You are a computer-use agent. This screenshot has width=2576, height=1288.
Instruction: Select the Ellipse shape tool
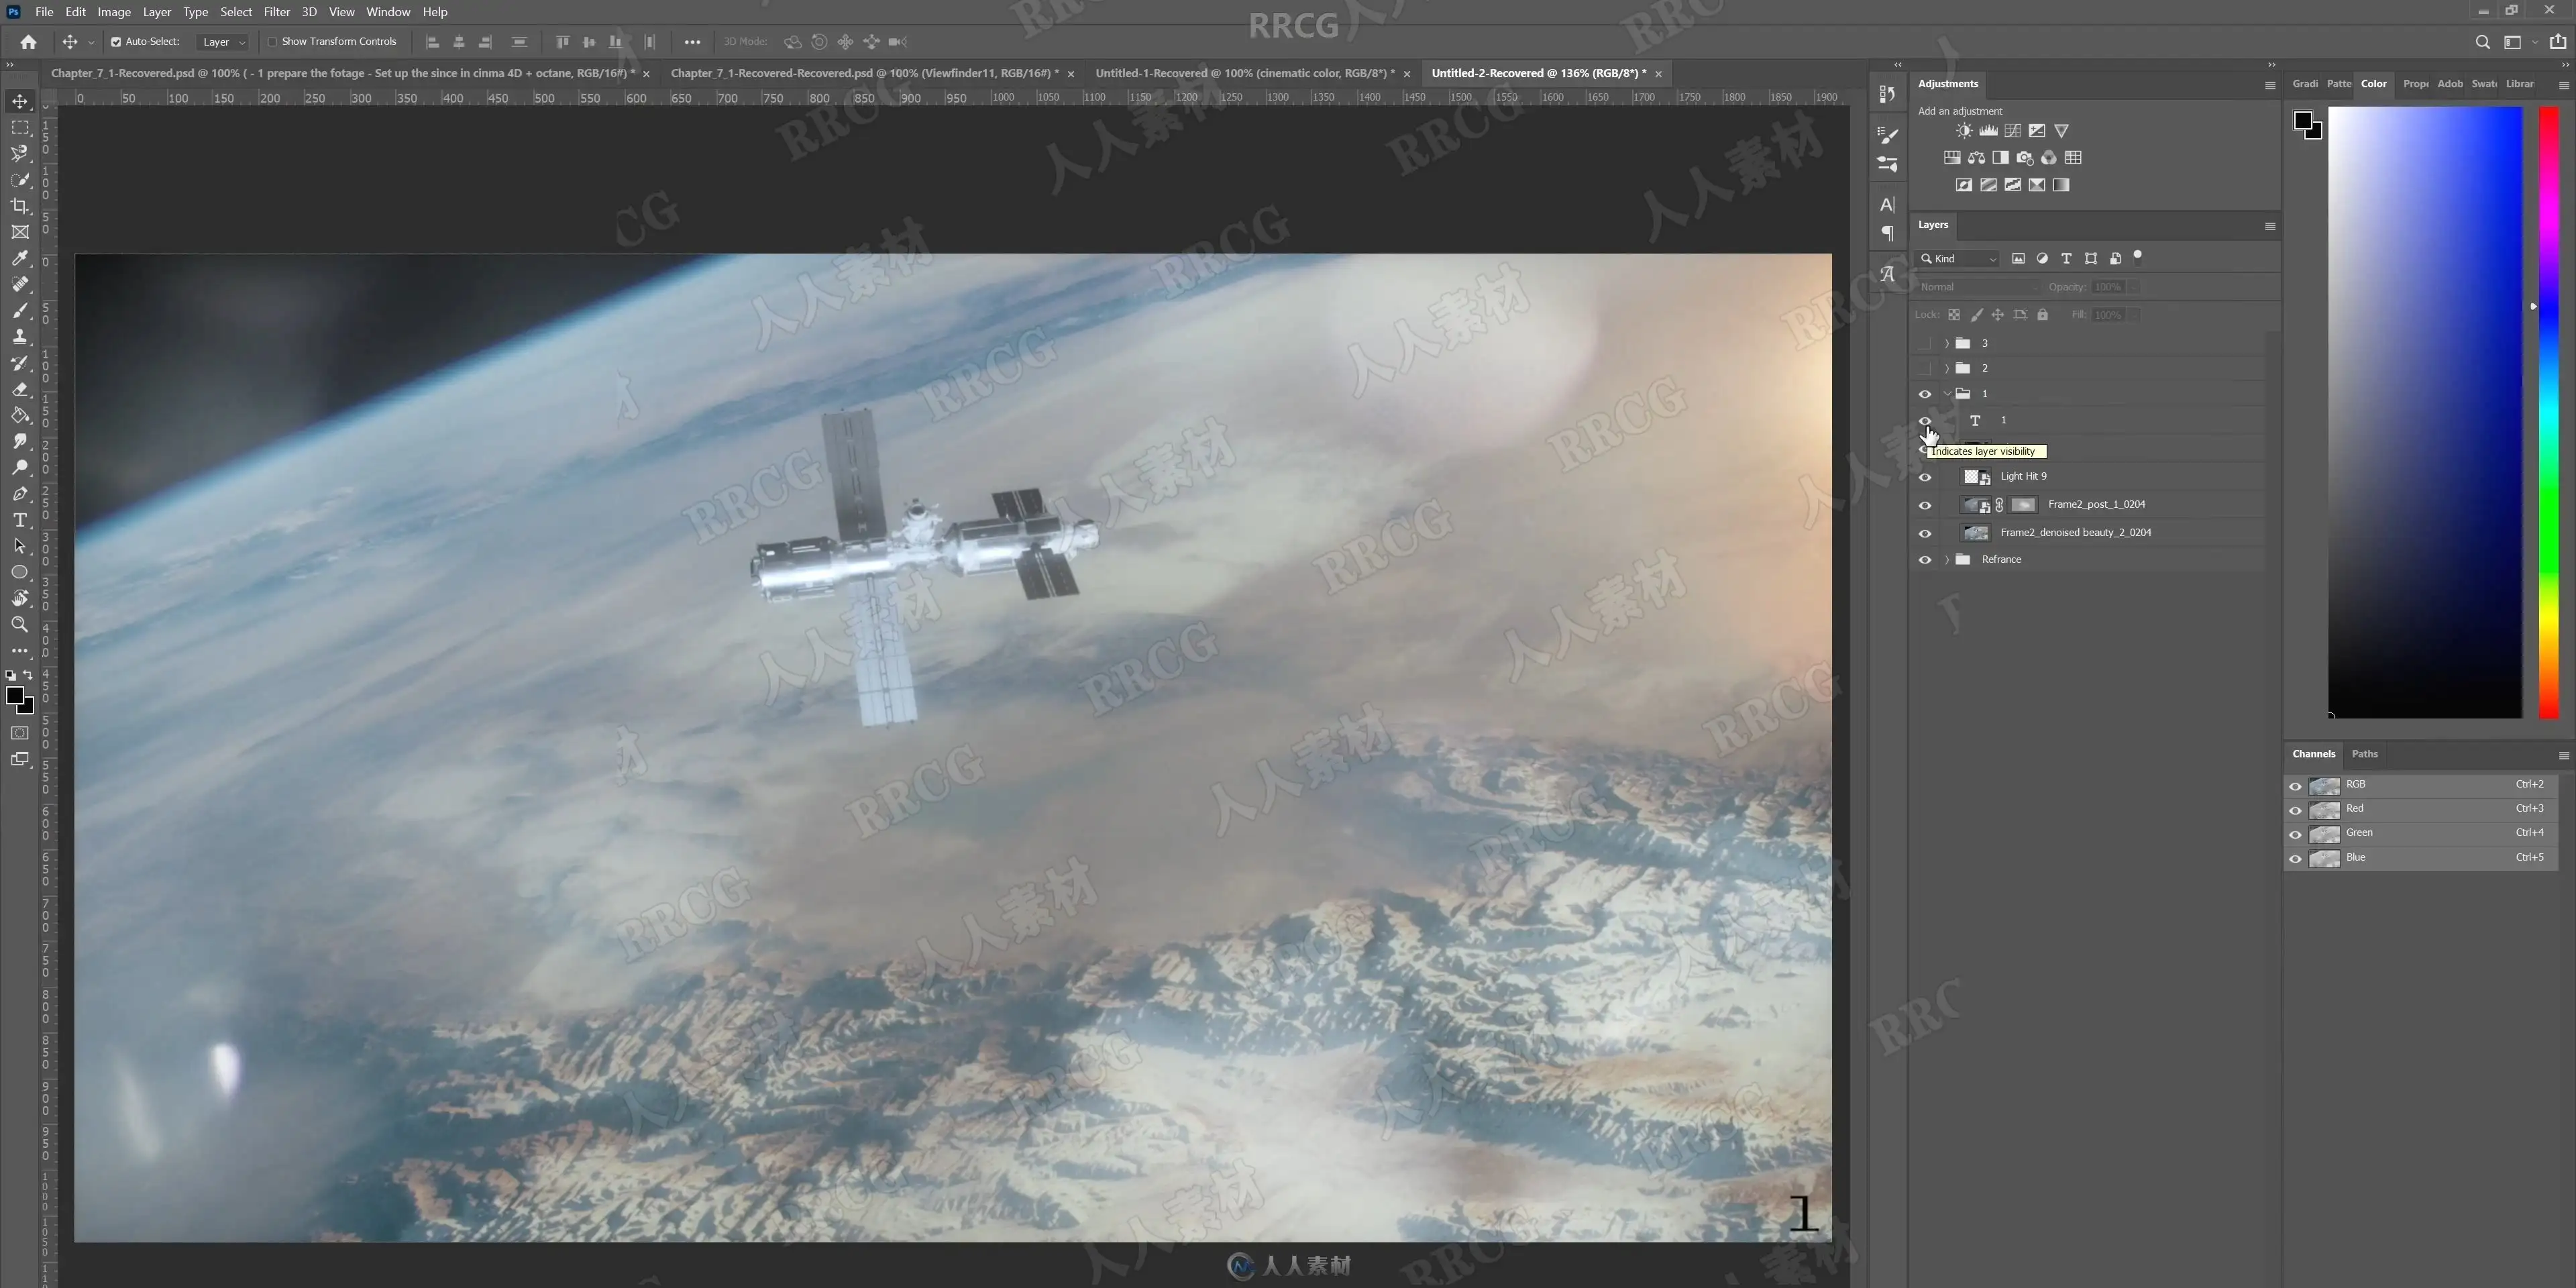[20, 572]
